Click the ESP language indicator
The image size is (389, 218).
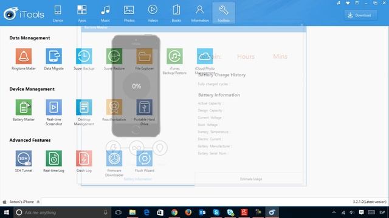pos(382,213)
